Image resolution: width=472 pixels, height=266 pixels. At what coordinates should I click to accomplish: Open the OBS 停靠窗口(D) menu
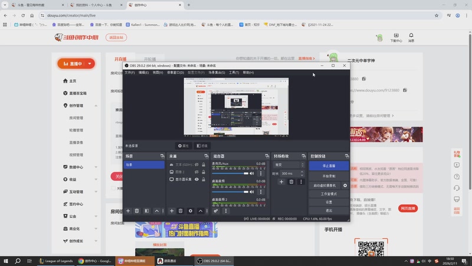[x=175, y=72]
